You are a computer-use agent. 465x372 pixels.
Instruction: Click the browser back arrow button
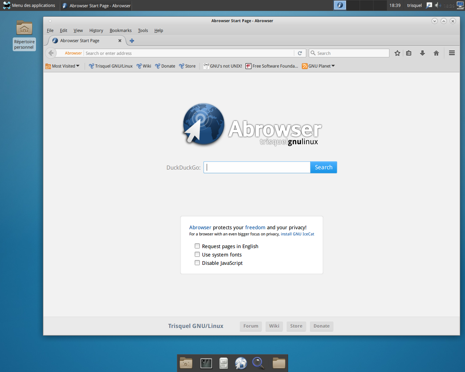[x=51, y=53]
